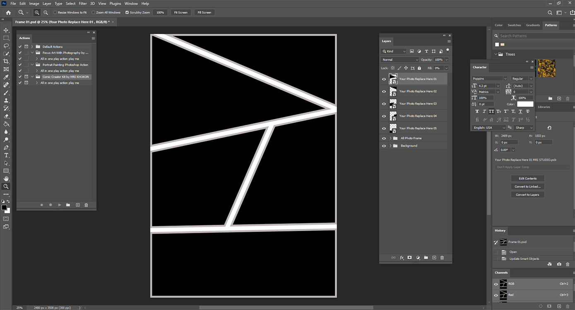Toggle All Caps in Character panel

click(x=491, y=111)
